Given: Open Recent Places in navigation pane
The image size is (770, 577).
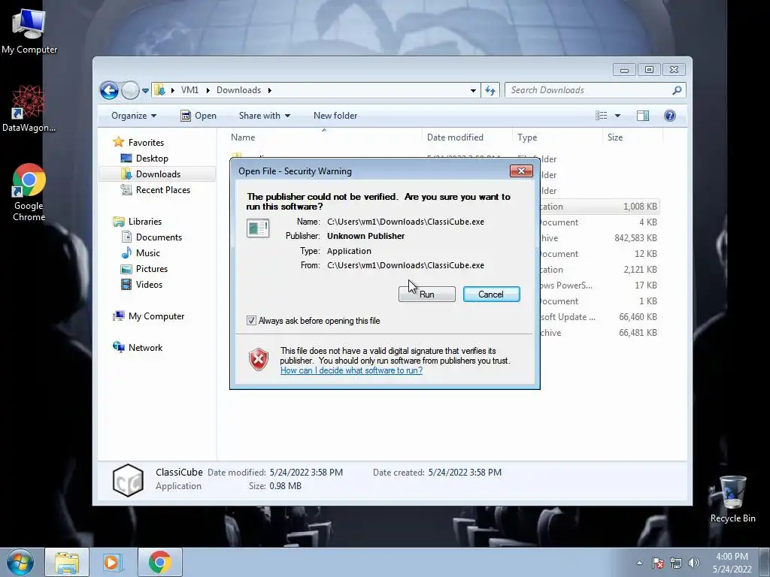Looking at the screenshot, I should tap(162, 190).
